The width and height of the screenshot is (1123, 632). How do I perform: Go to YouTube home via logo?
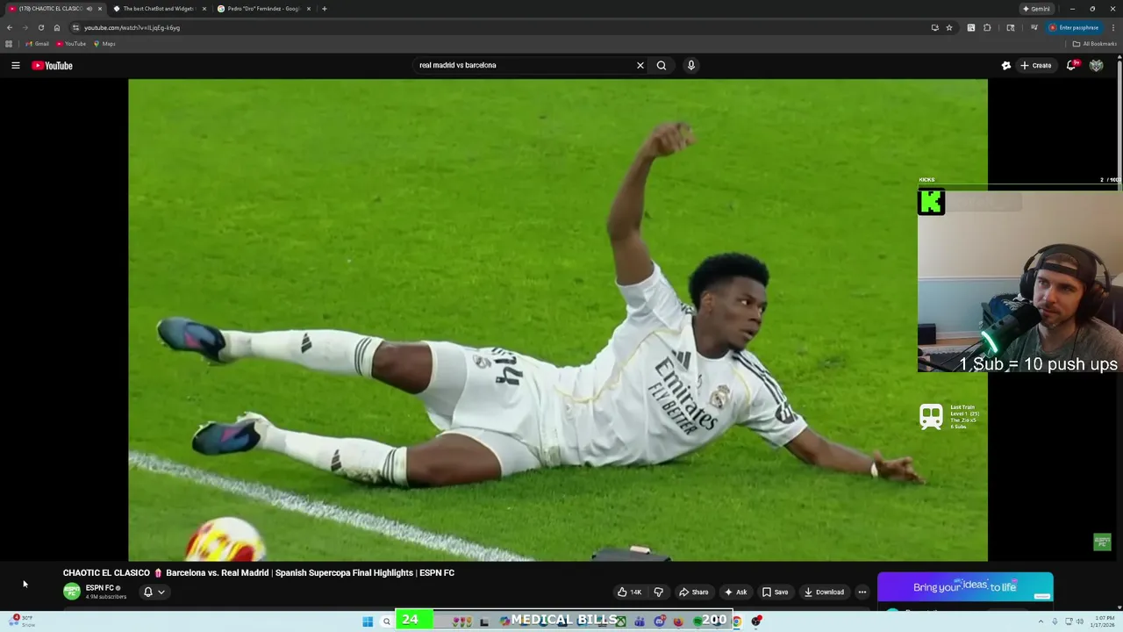pyautogui.click(x=52, y=65)
